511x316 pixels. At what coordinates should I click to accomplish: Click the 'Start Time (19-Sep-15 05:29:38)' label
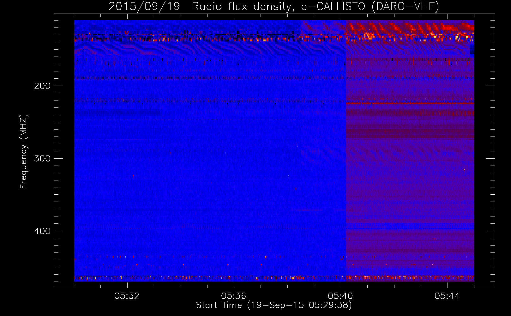pyautogui.click(x=274, y=305)
